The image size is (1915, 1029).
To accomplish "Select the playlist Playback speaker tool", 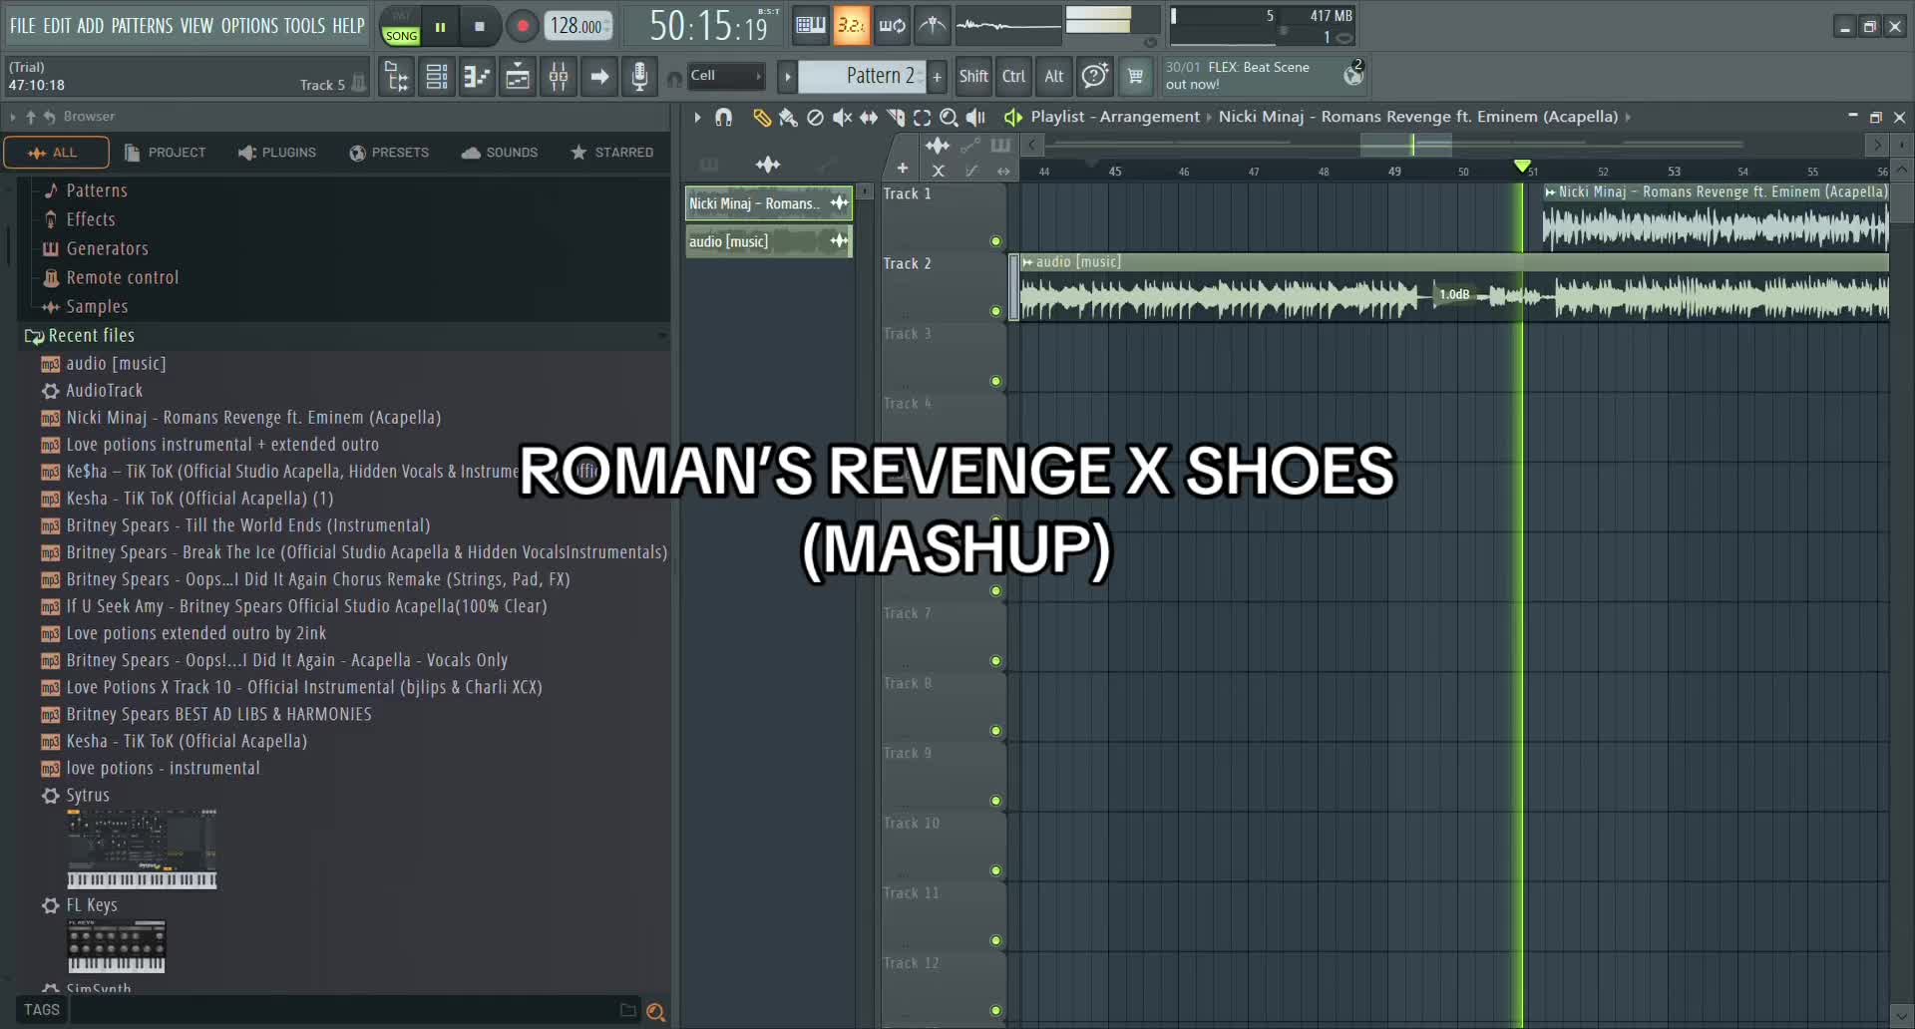I will tap(976, 118).
